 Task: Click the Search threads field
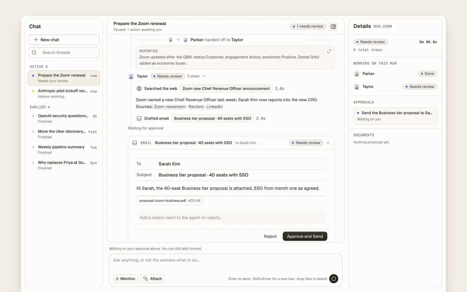click(64, 53)
